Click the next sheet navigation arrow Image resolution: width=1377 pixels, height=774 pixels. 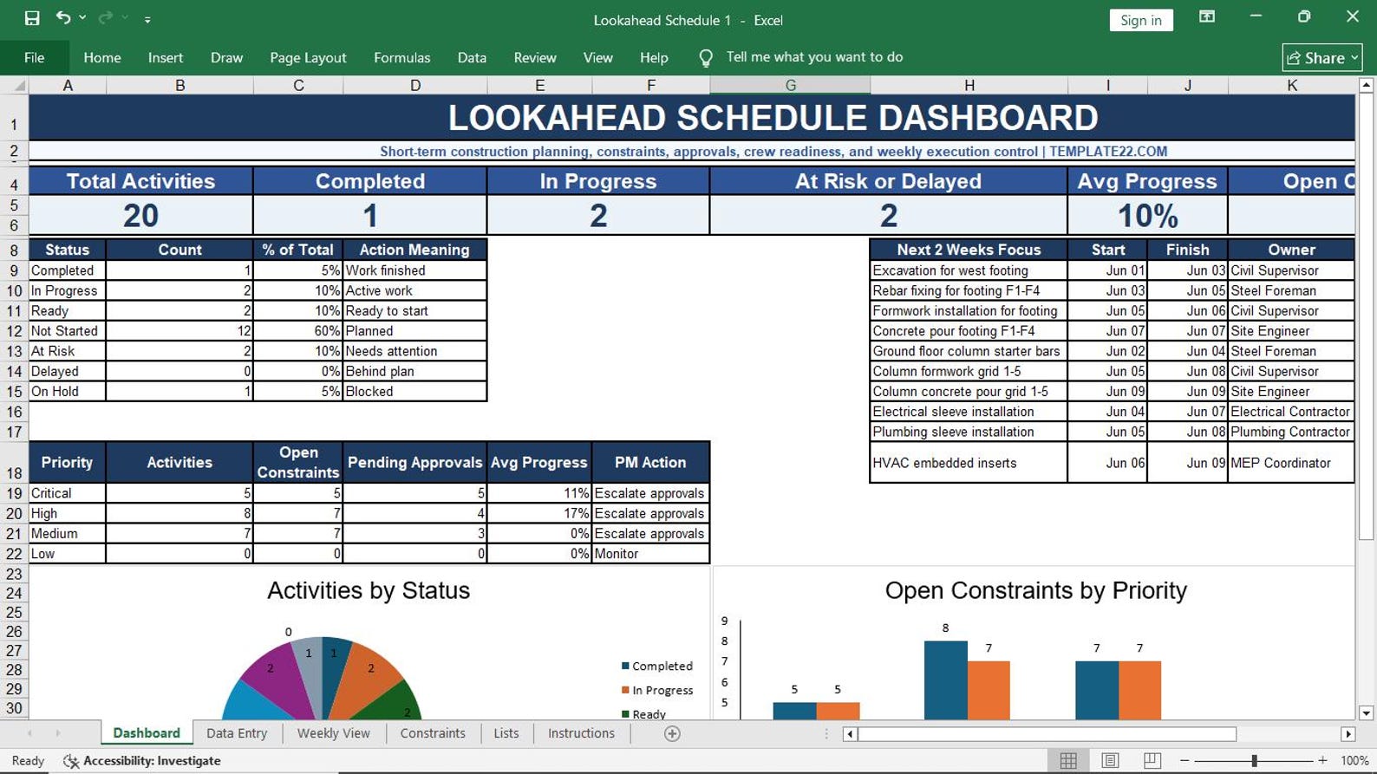(x=58, y=733)
